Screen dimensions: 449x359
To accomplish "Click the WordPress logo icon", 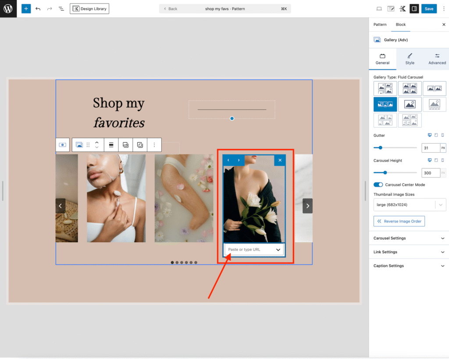I will click(8, 9).
